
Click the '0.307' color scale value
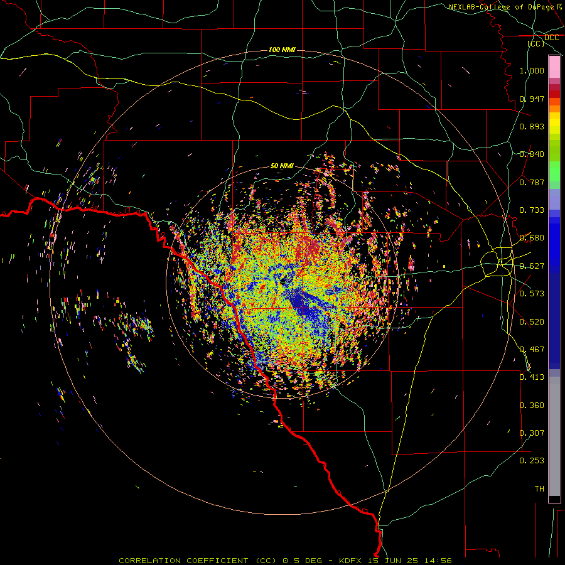(532, 433)
